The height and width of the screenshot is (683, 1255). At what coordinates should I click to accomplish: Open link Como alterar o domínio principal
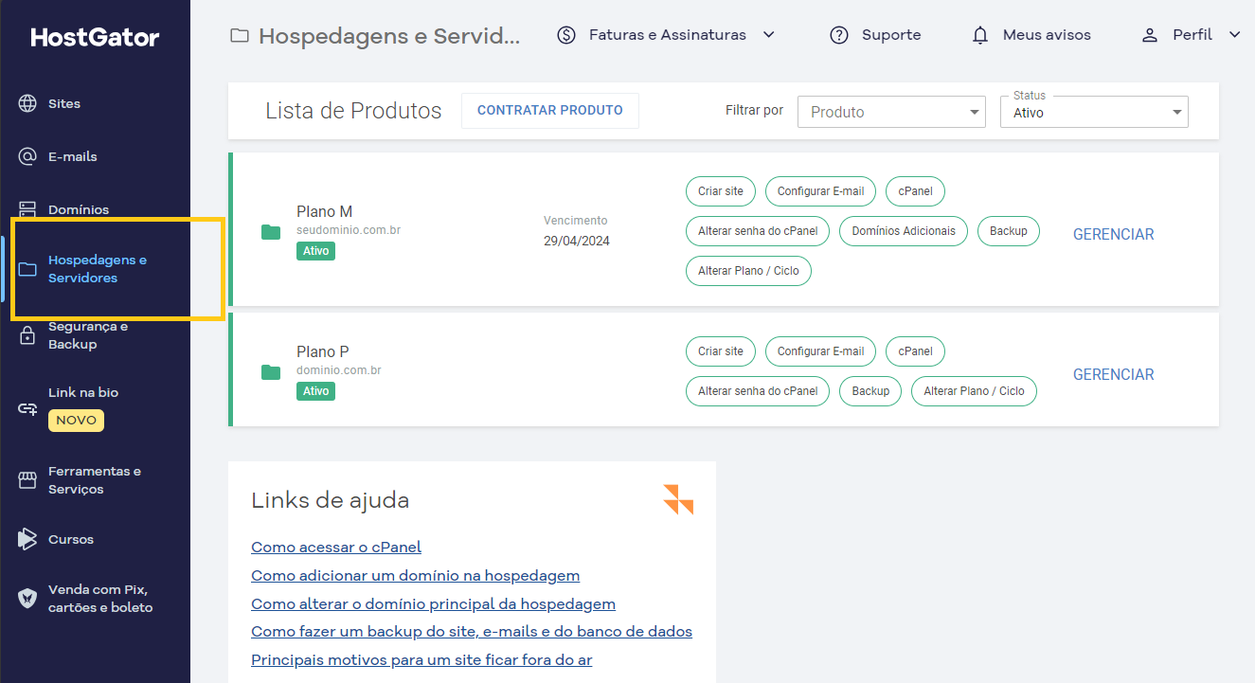[433, 603]
